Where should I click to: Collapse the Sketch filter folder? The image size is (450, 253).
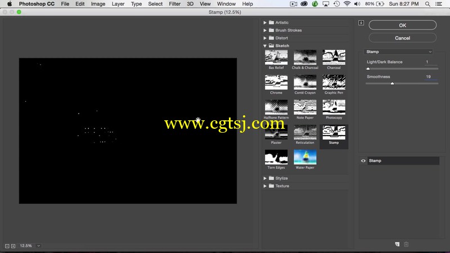(265, 46)
